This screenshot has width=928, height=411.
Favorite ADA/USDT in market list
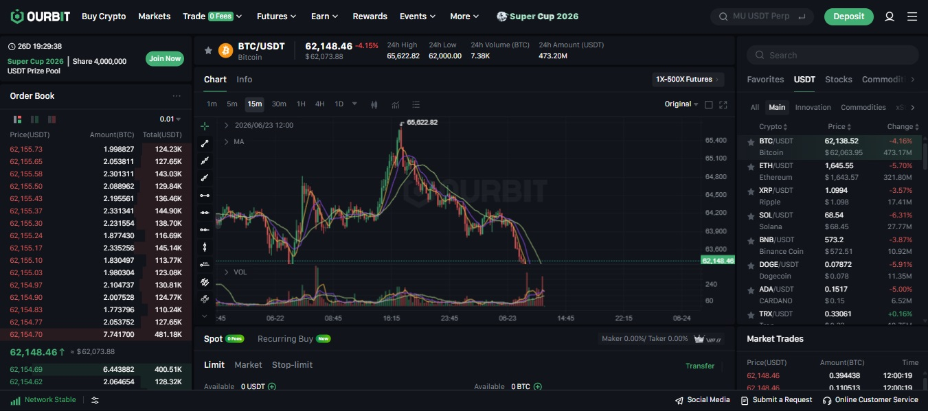[751, 290]
